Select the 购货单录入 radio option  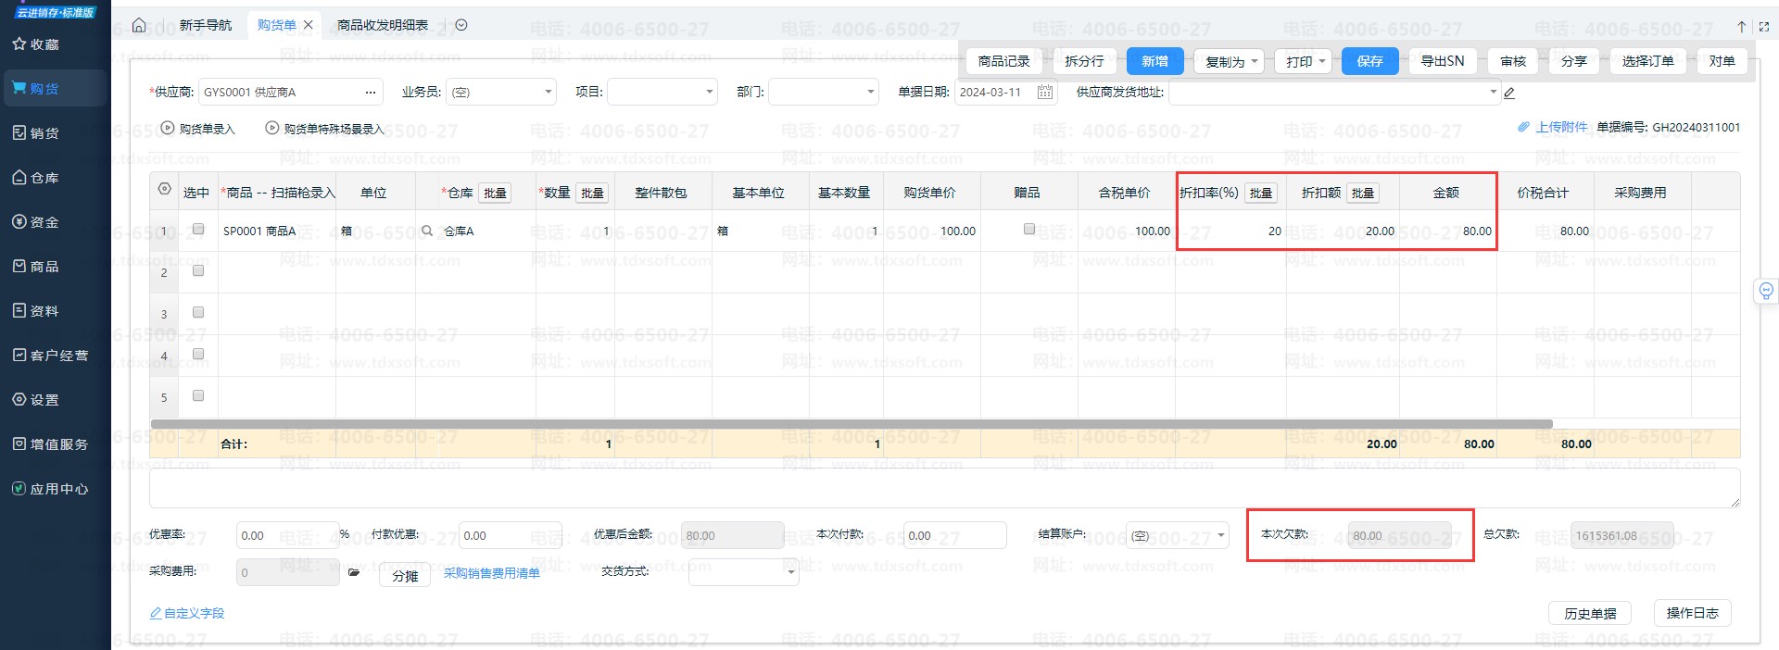click(x=168, y=129)
